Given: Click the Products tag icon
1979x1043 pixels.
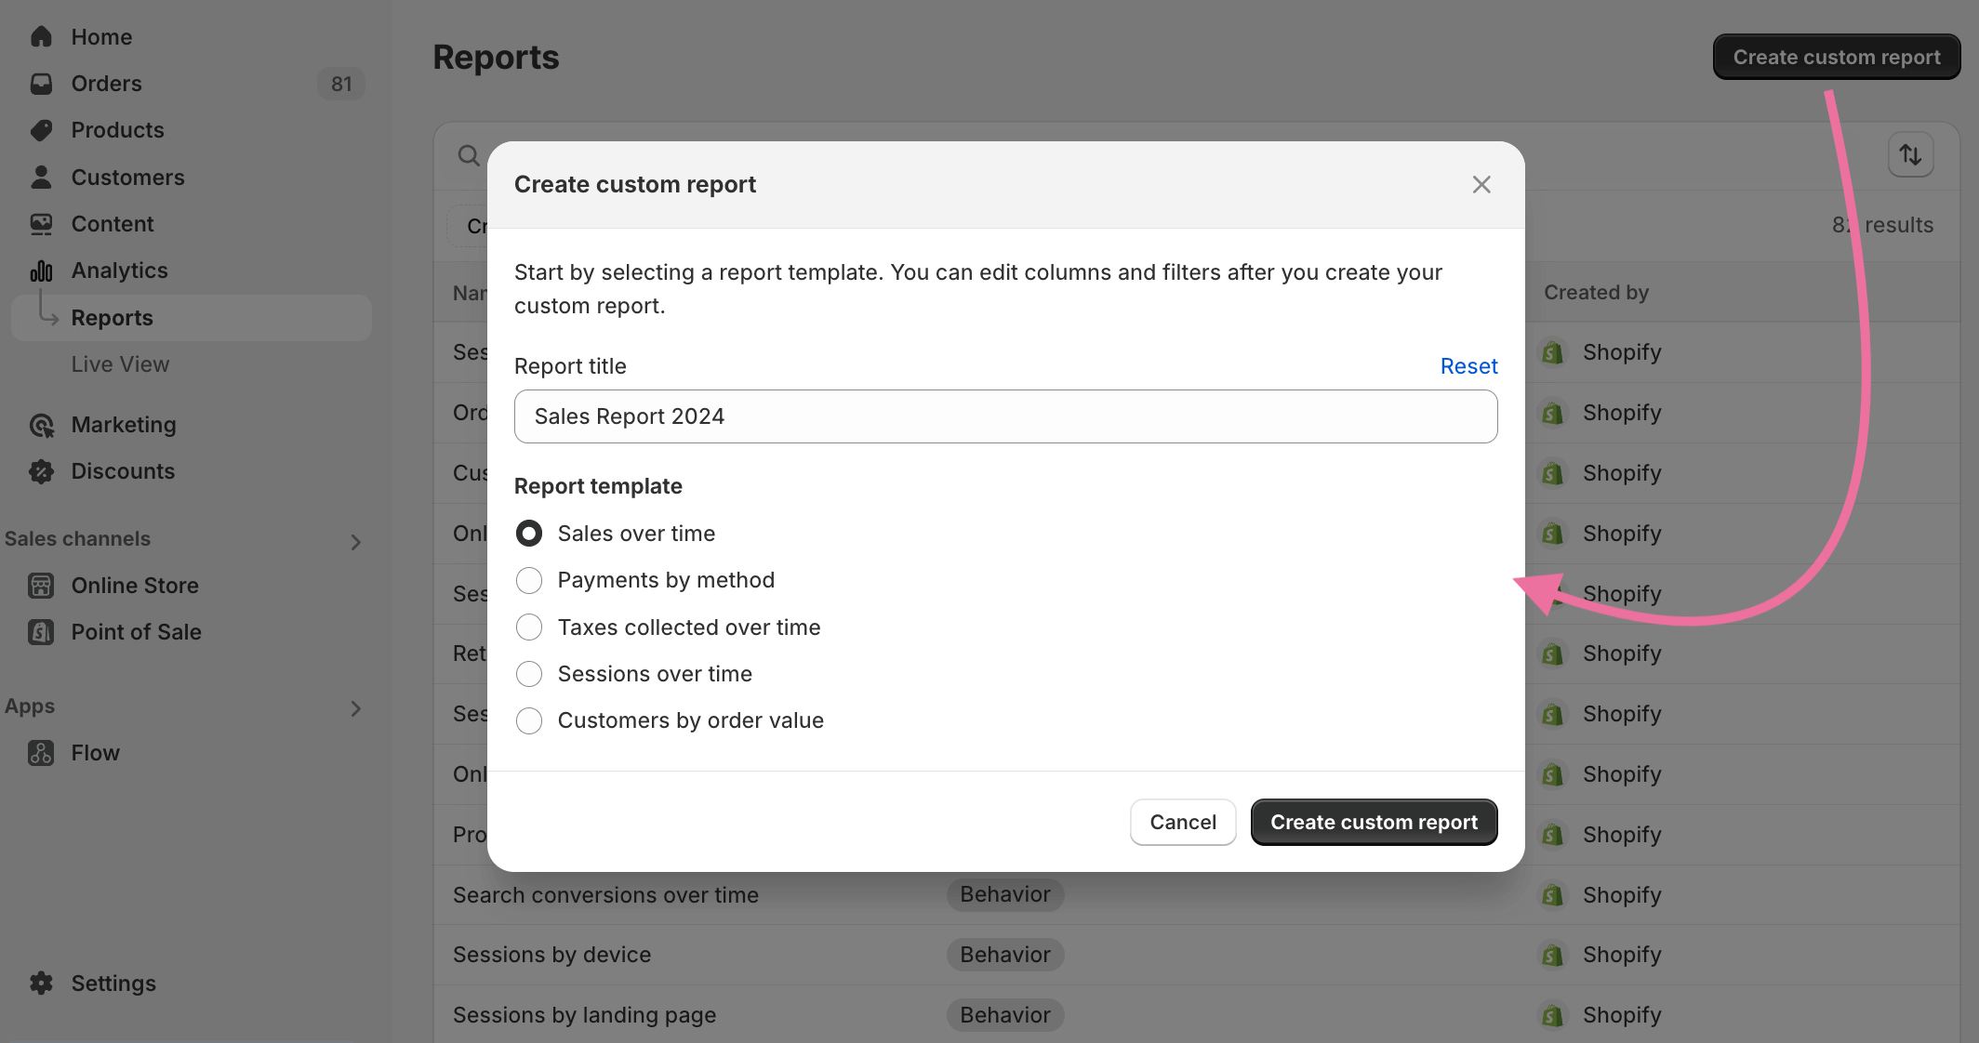Looking at the screenshot, I should 41,130.
